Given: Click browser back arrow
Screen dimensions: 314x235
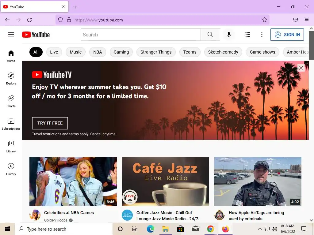Looking at the screenshot, I should click(x=7, y=20).
